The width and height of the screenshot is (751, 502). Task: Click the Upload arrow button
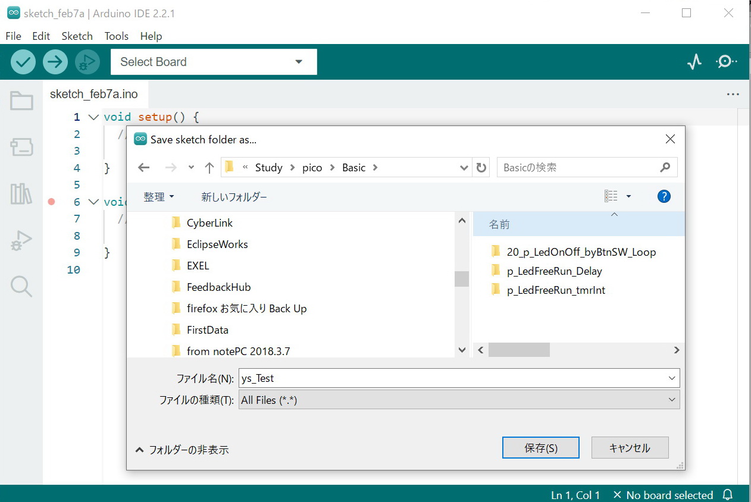coord(55,62)
